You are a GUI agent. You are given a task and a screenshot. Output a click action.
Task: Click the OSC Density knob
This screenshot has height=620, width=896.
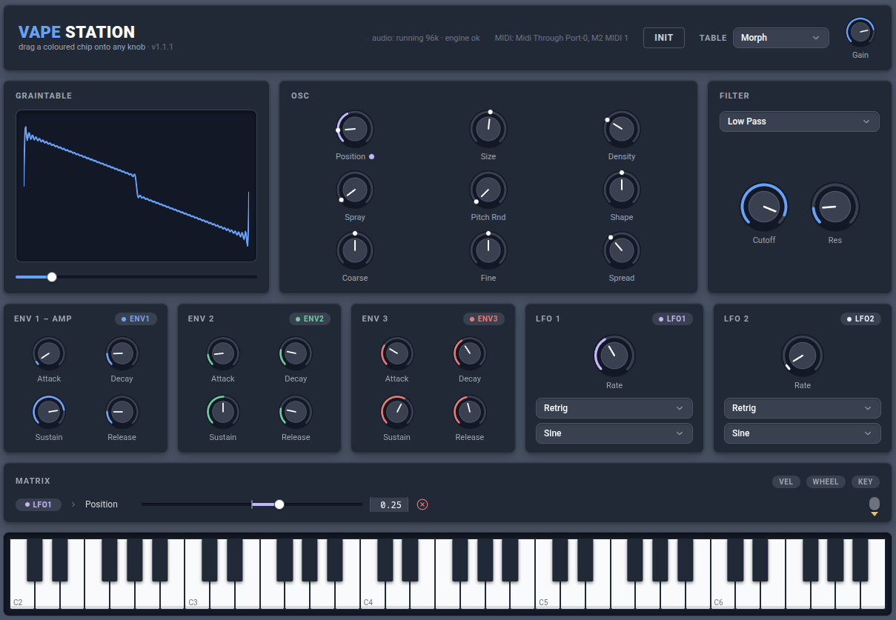click(x=622, y=130)
